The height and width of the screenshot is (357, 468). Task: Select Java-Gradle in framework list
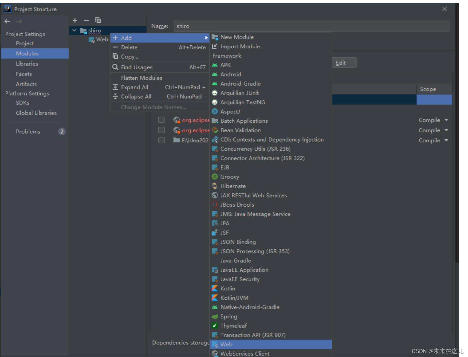point(271,261)
